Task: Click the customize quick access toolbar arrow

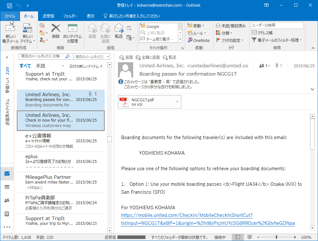Action: (28, 5)
